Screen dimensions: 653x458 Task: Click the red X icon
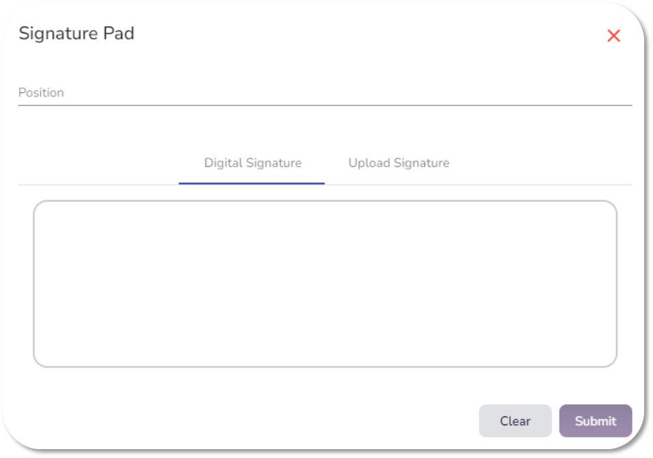pos(613,36)
